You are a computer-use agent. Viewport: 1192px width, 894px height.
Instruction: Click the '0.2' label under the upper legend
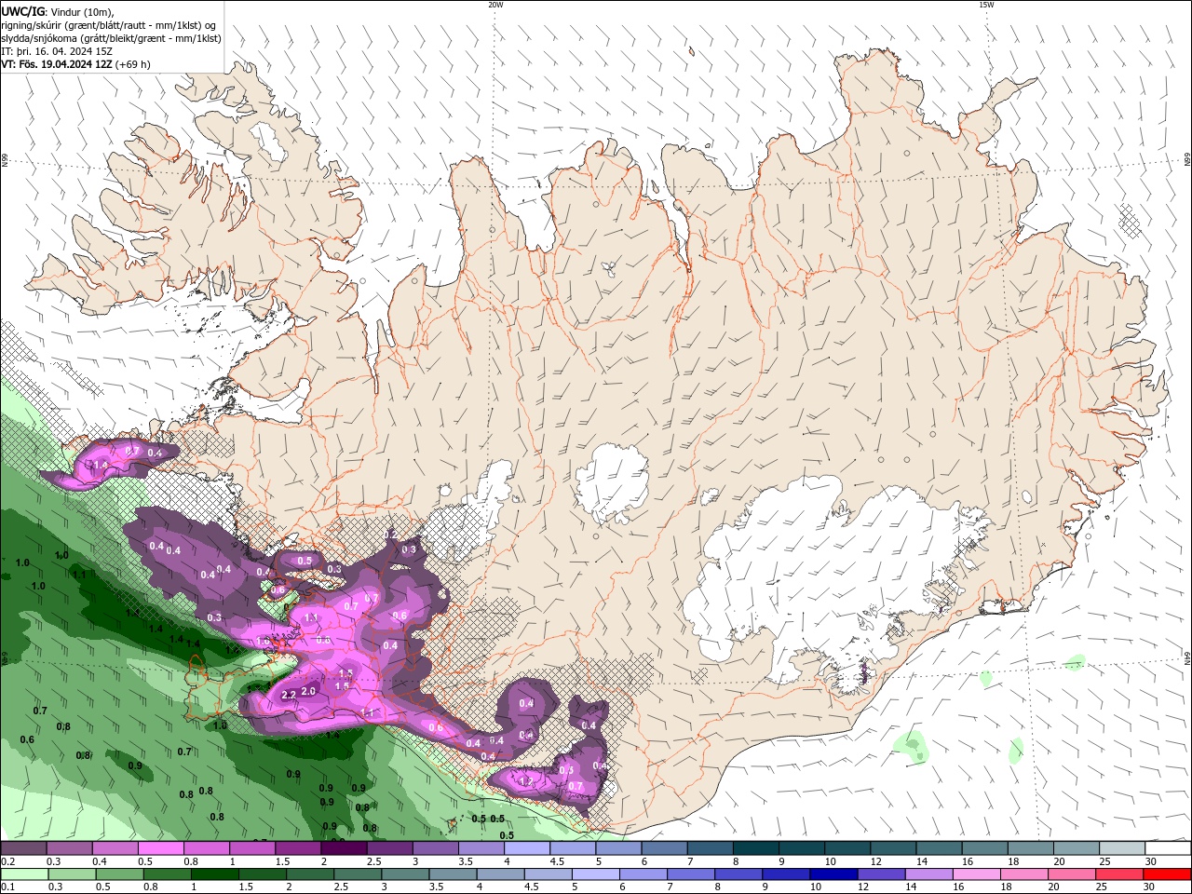point(7,861)
